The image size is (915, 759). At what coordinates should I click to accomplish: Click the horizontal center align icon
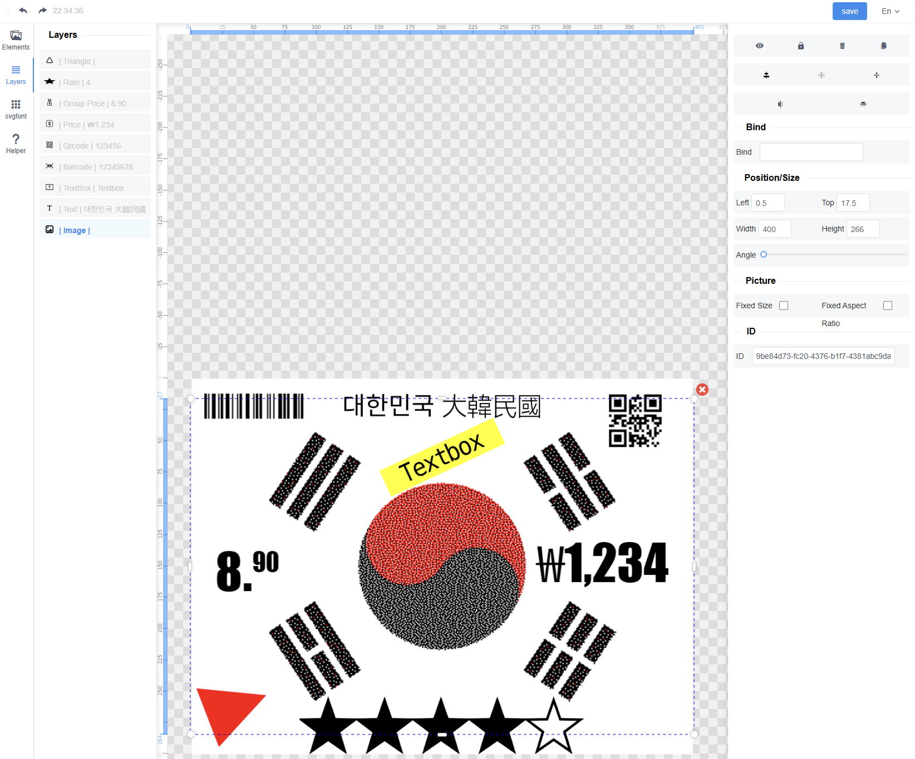766,75
